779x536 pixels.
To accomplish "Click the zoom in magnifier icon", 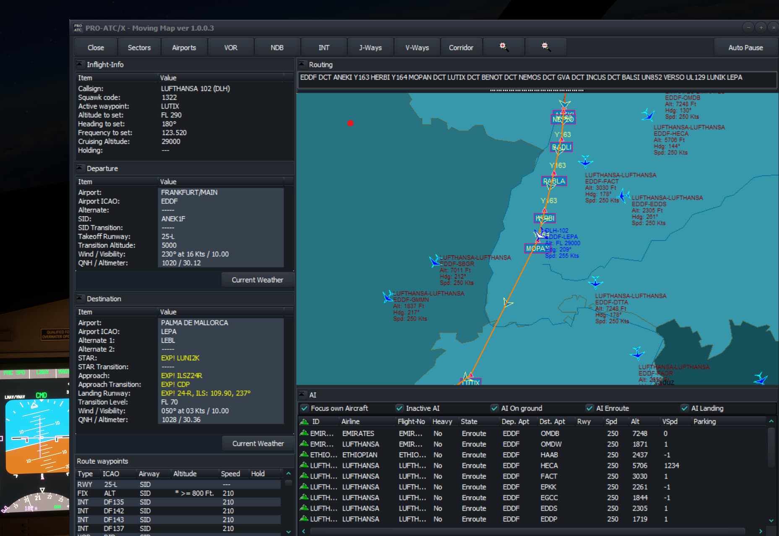I will point(504,47).
